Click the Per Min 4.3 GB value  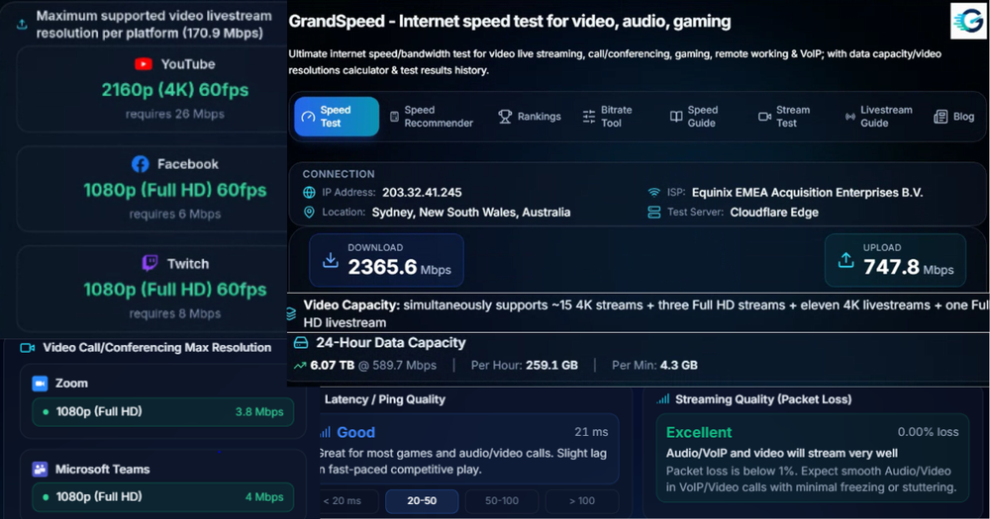click(679, 365)
